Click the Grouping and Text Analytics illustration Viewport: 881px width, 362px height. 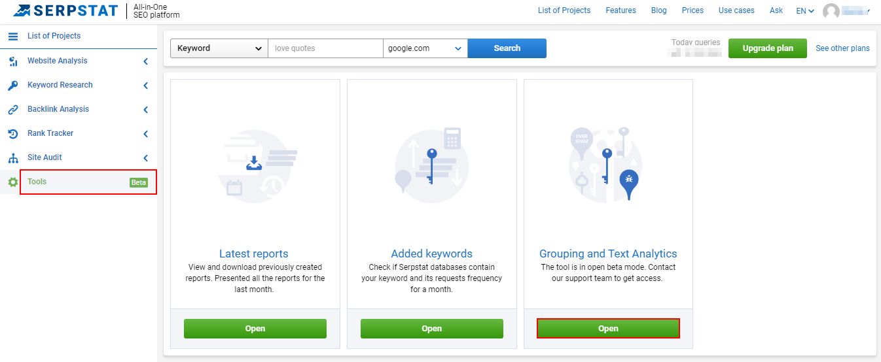[x=605, y=165]
